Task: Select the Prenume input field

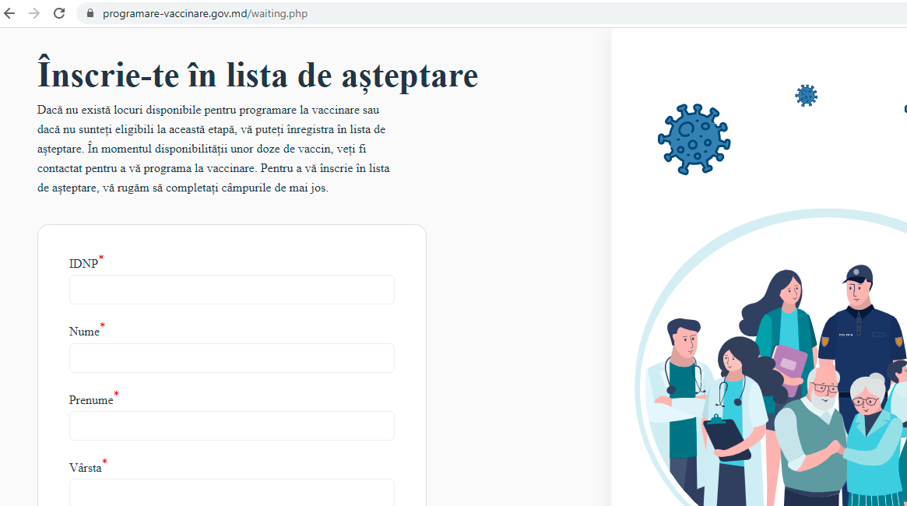Action: pyautogui.click(x=231, y=426)
